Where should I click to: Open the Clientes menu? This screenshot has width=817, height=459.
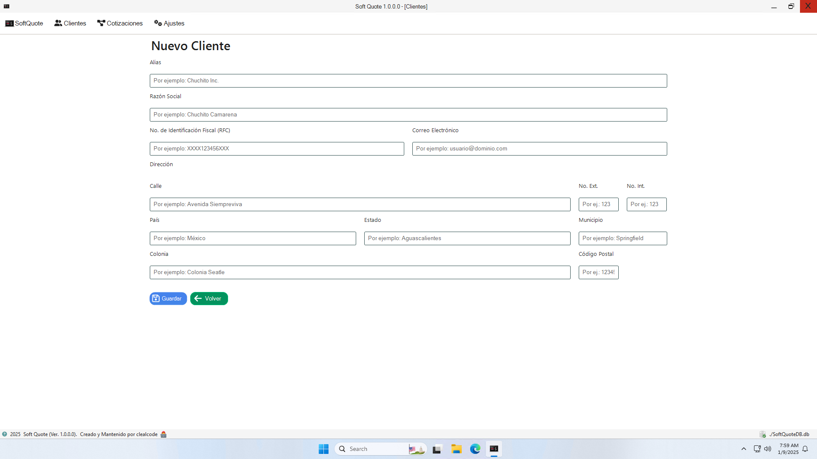tap(70, 23)
